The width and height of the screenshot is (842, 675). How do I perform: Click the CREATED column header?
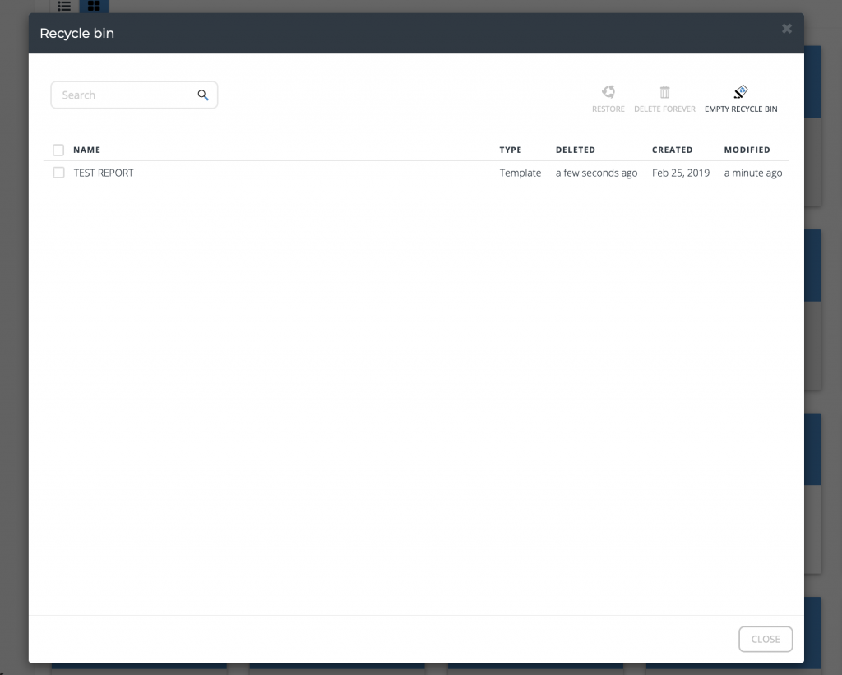click(672, 150)
